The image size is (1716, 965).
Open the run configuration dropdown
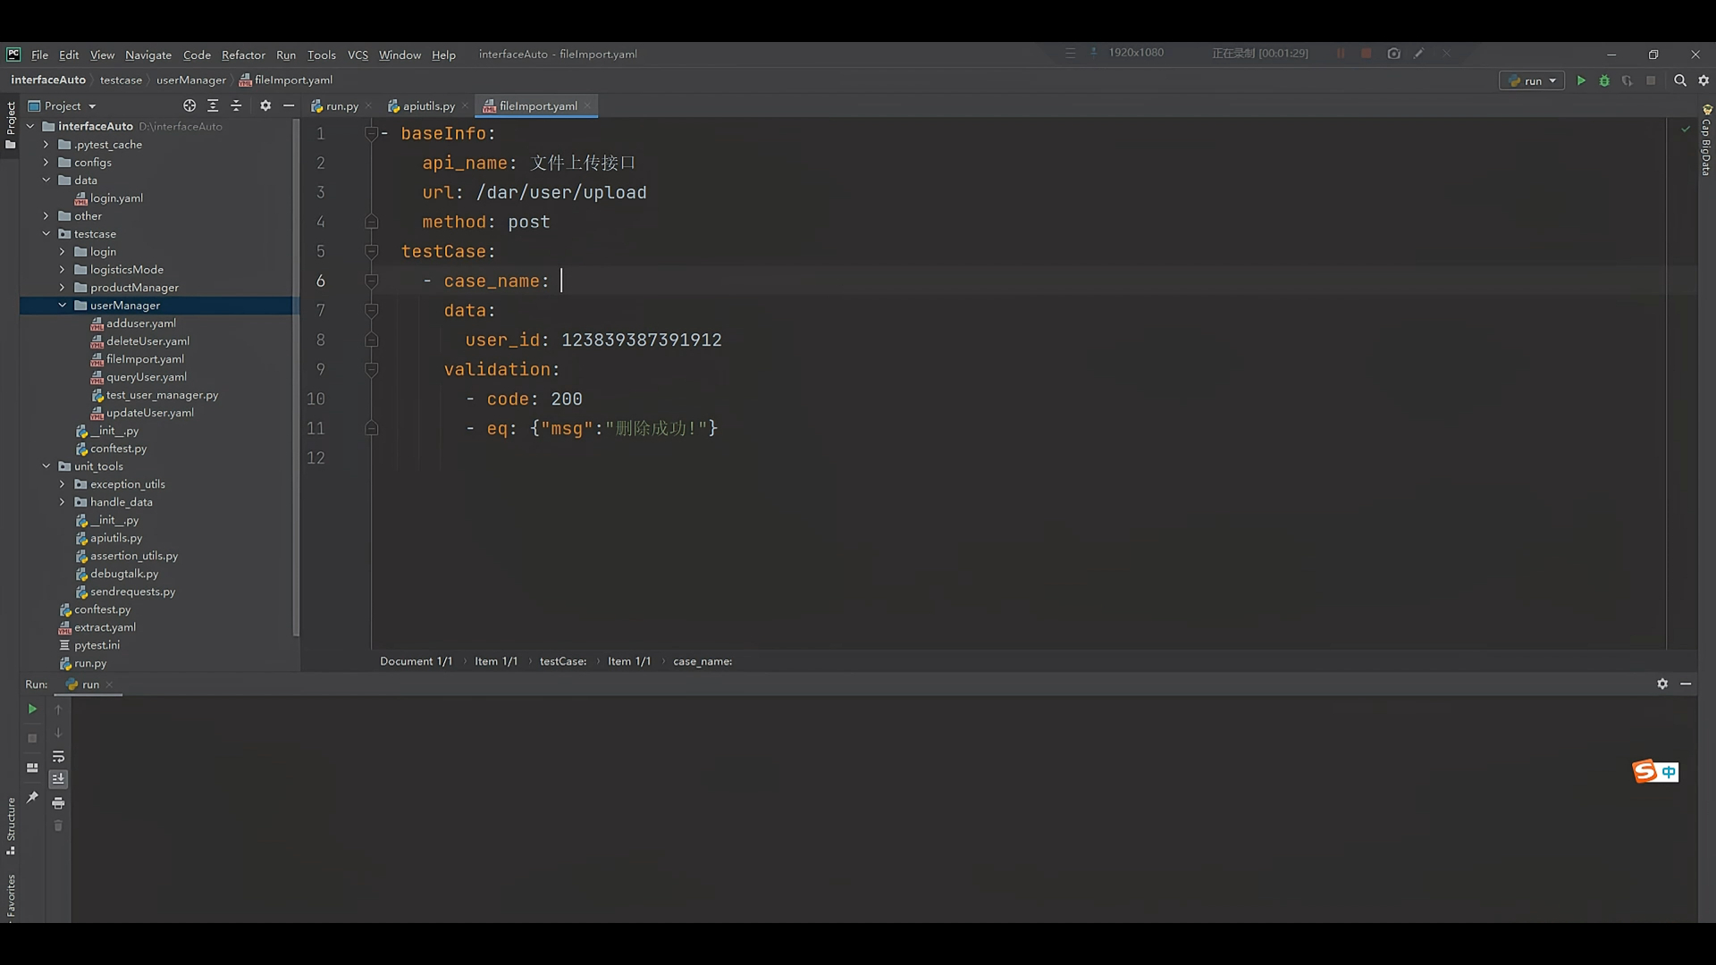tap(1532, 80)
